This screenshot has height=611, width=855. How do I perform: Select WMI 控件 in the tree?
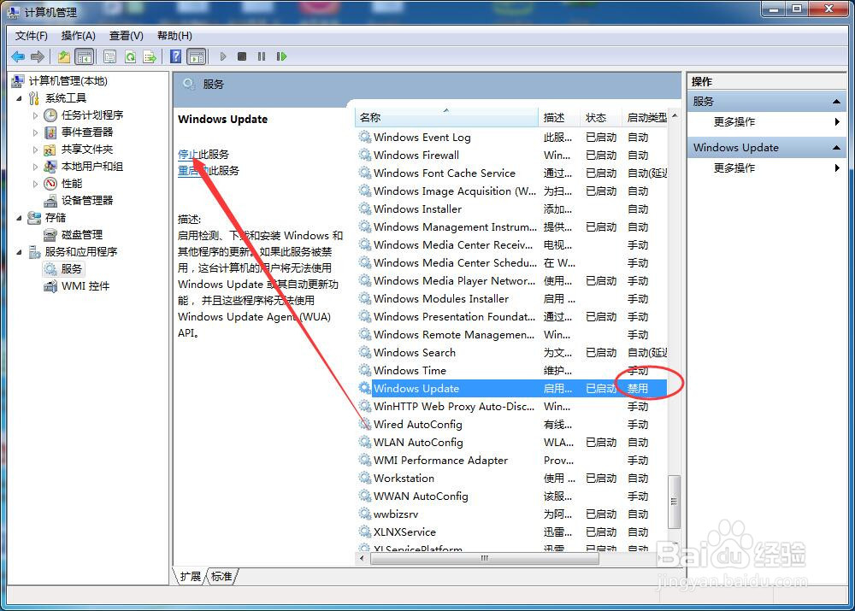[x=85, y=285]
